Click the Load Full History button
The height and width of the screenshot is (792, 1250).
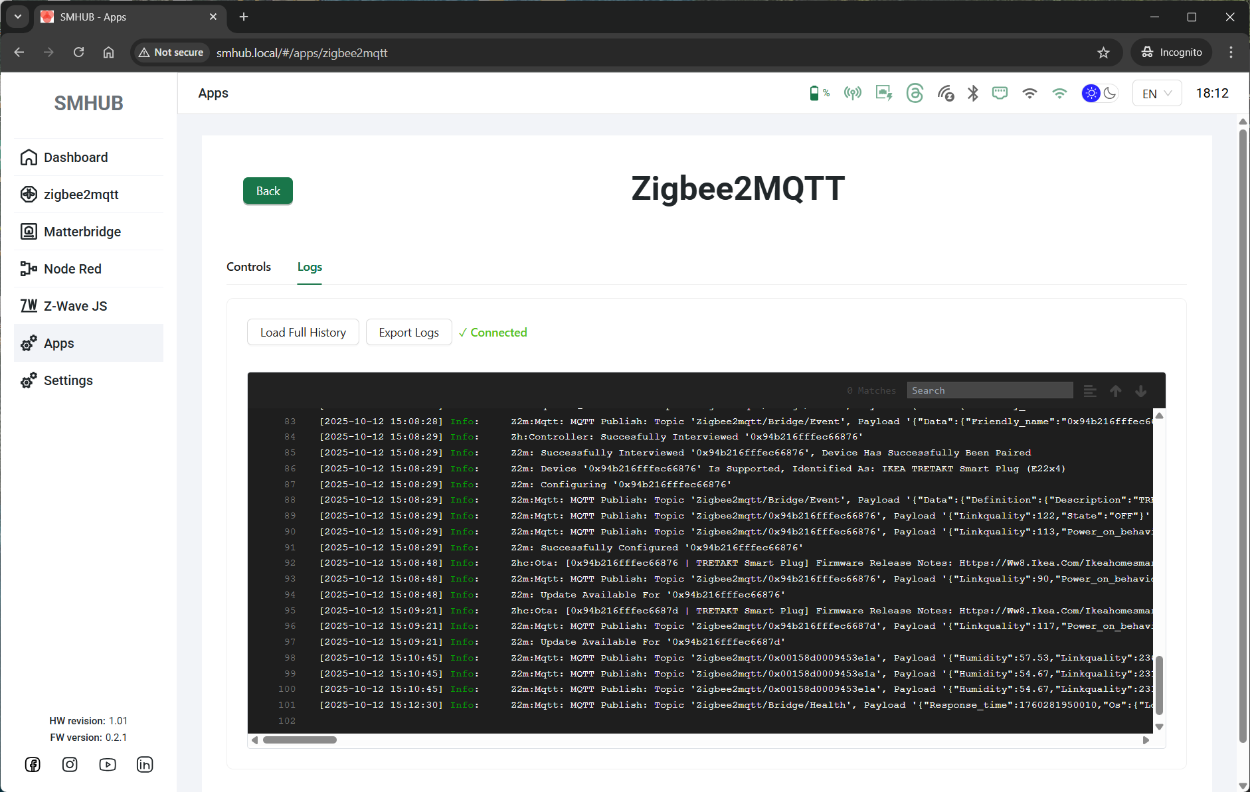pos(303,333)
